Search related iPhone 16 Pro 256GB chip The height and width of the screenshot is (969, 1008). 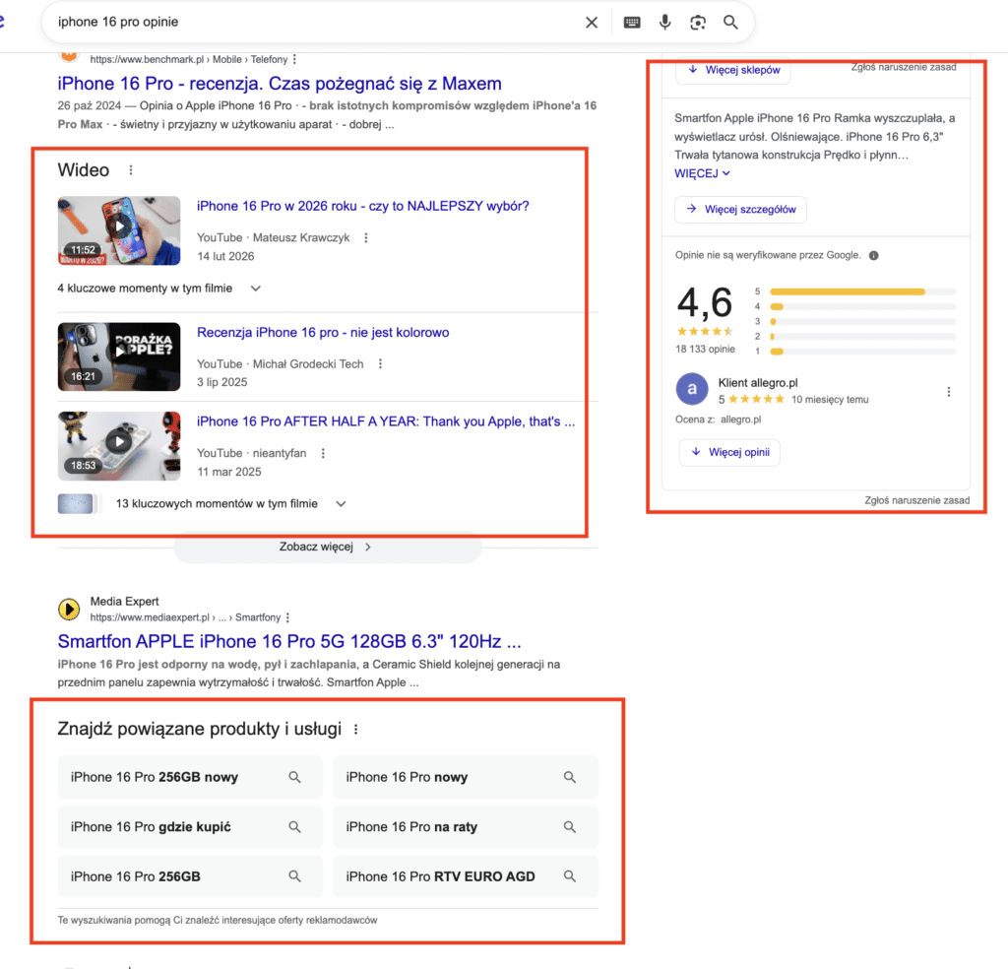(190, 876)
